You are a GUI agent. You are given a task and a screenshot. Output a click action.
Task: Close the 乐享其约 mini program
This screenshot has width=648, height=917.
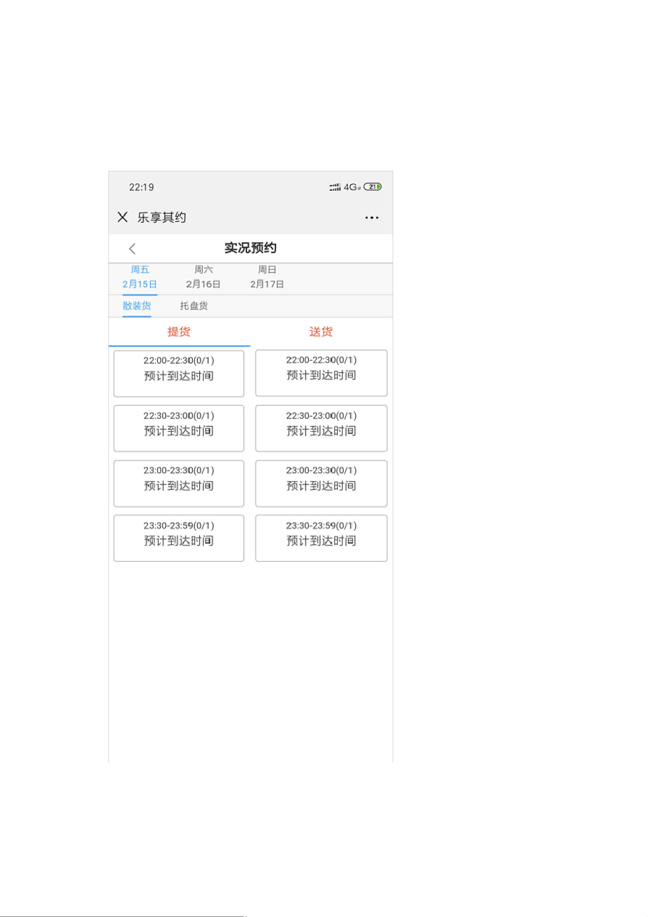123,217
